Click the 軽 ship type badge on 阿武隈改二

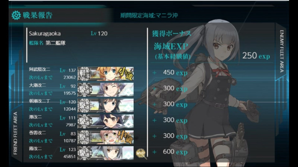[84, 74]
